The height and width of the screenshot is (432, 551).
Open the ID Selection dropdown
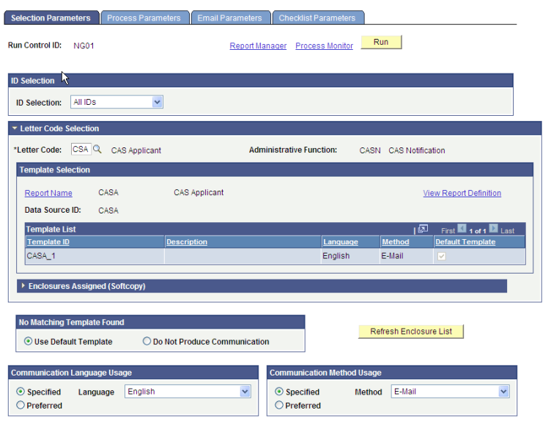click(117, 102)
